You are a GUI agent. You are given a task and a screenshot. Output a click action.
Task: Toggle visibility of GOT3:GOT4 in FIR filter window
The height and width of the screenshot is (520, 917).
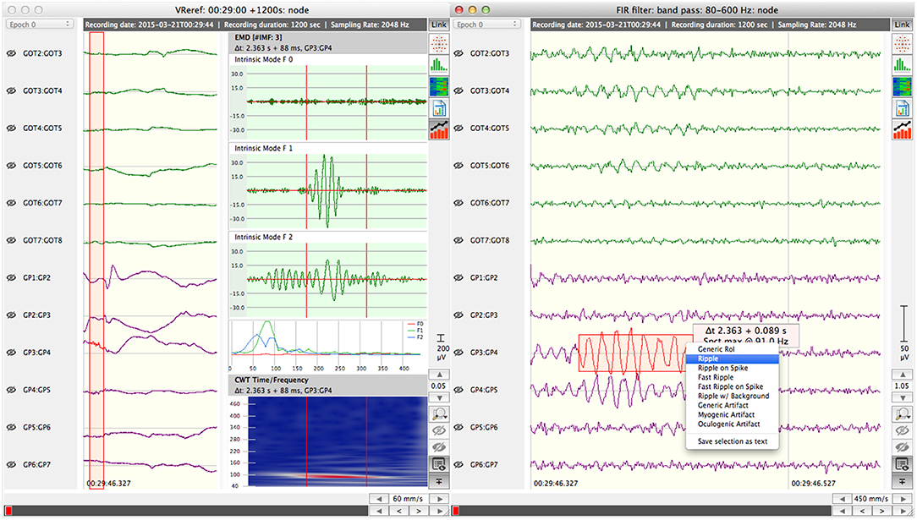[458, 90]
